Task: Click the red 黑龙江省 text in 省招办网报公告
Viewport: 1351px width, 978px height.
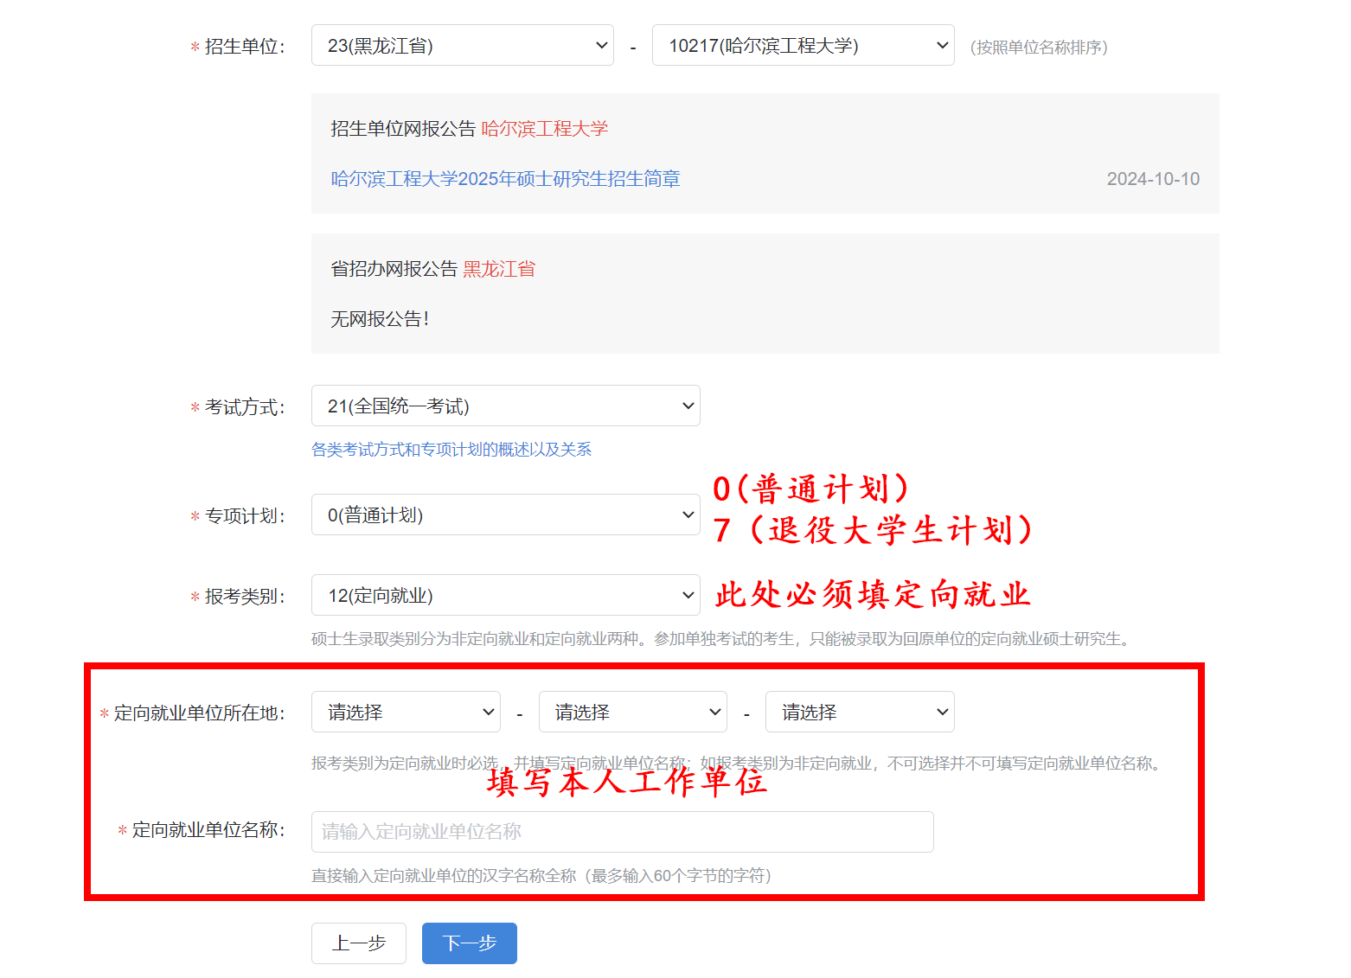Action: [x=498, y=269]
